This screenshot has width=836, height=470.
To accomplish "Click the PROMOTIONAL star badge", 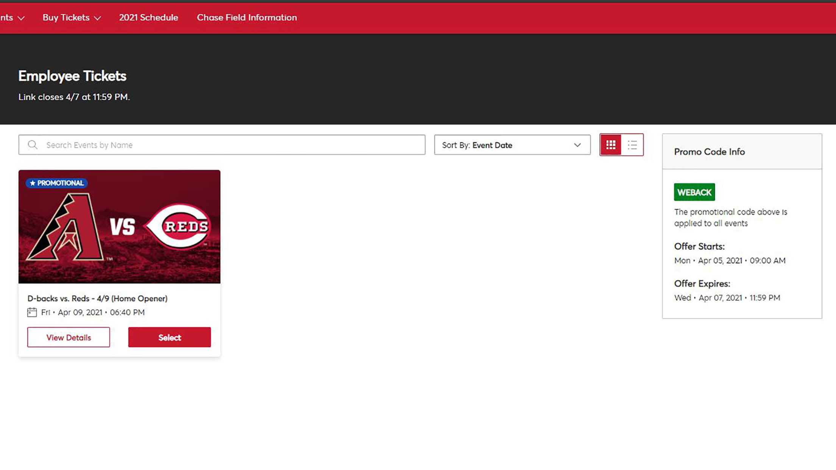I will 57,183.
